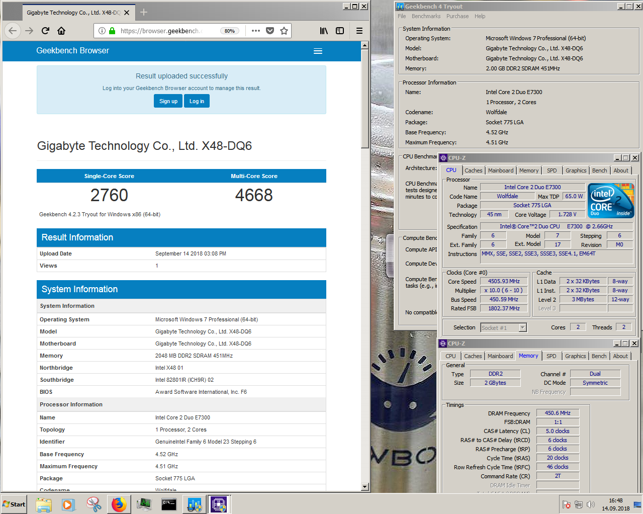Screen dimensions: 643x514
Task: Click the Firefox forward arrow button
Action: (x=29, y=31)
